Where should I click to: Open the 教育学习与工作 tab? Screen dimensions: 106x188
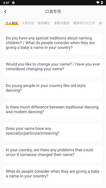[x=84, y=23]
